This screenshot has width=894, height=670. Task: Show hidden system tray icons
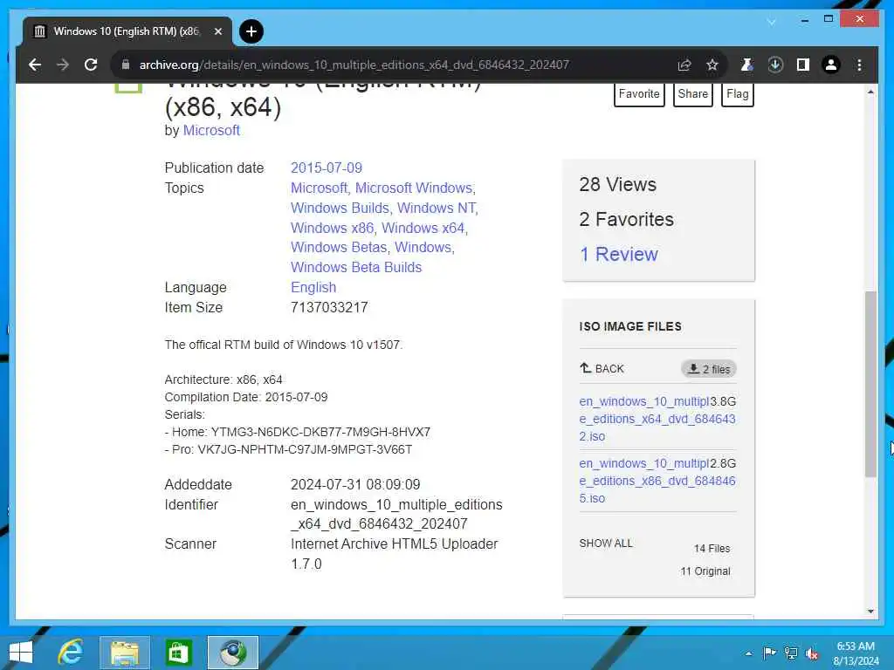click(x=748, y=653)
